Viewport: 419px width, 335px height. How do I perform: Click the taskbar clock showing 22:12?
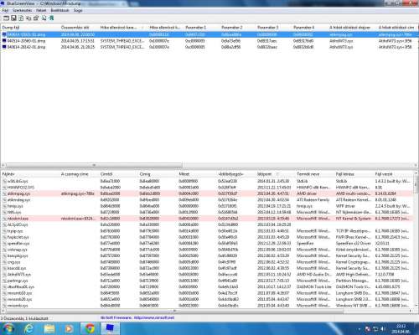401,328
